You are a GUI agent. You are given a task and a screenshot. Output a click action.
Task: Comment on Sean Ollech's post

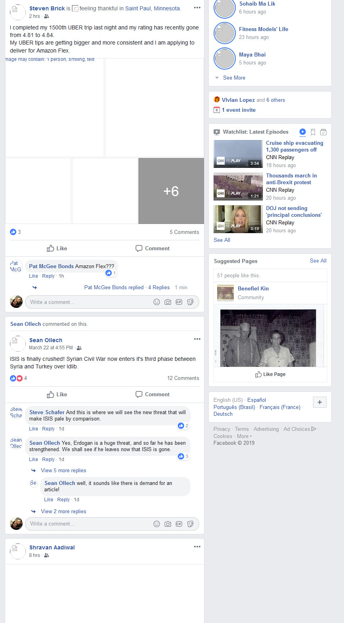(x=152, y=394)
